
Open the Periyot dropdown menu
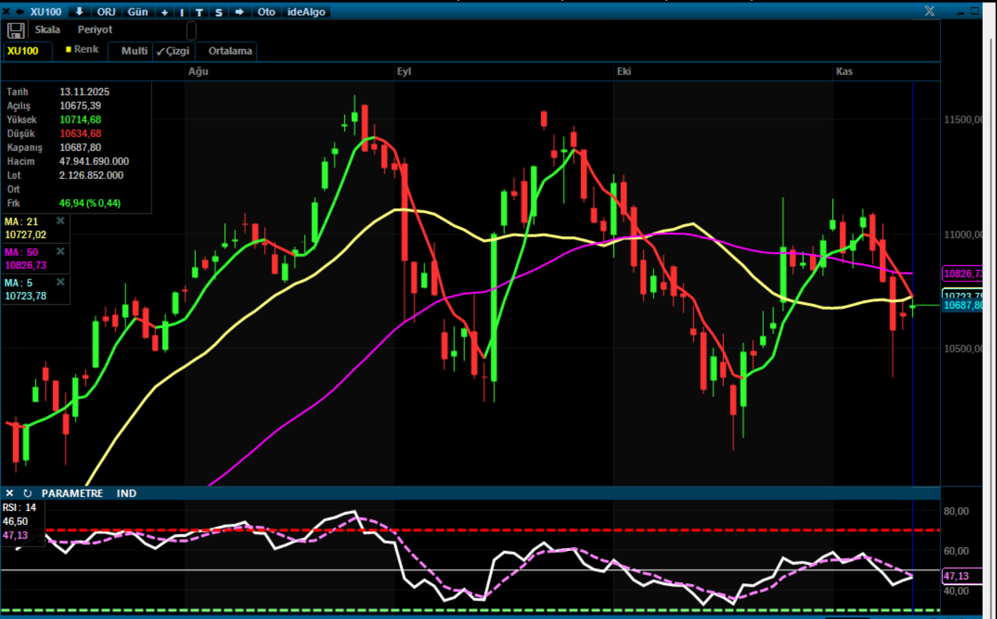(95, 30)
